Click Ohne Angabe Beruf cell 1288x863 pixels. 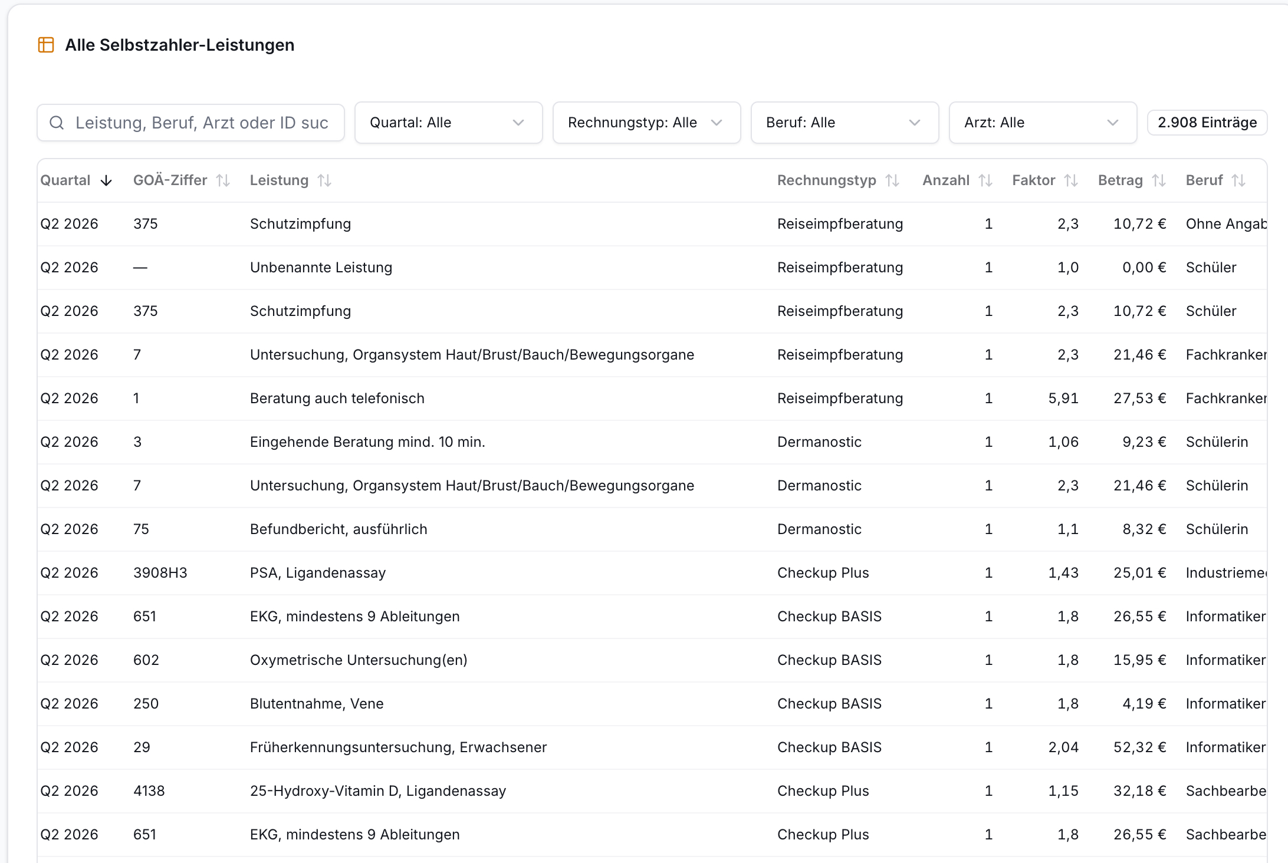click(1226, 224)
